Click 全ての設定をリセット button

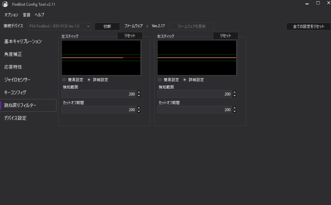(x=308, y=26)
